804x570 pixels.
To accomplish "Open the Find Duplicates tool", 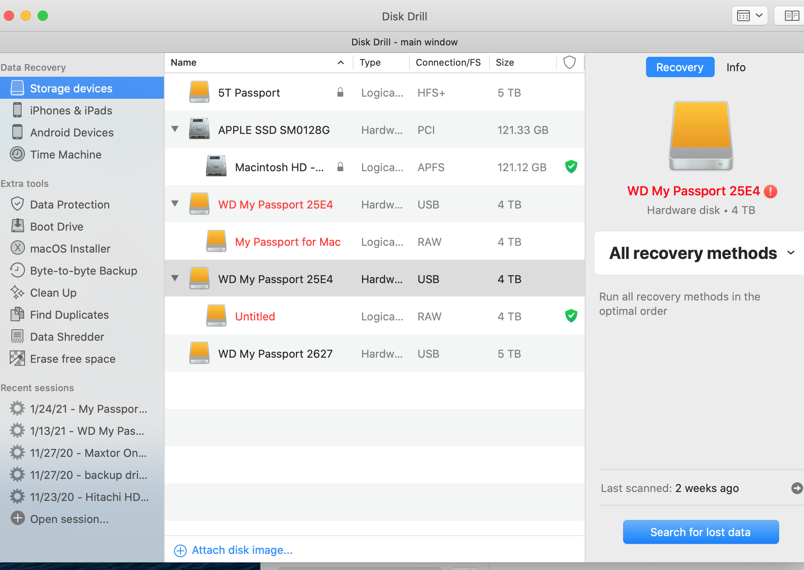I will click(82, 314).
